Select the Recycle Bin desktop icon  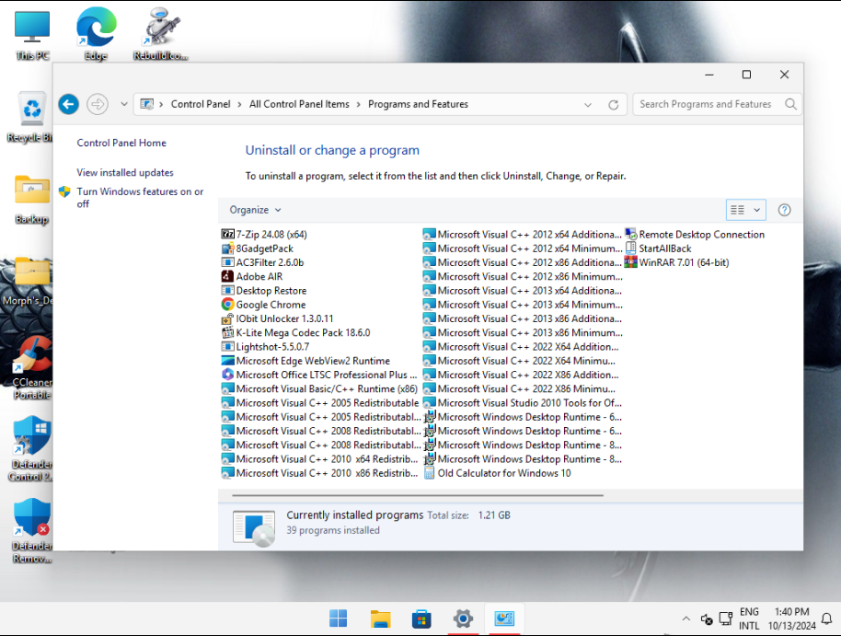coord(30,117)
